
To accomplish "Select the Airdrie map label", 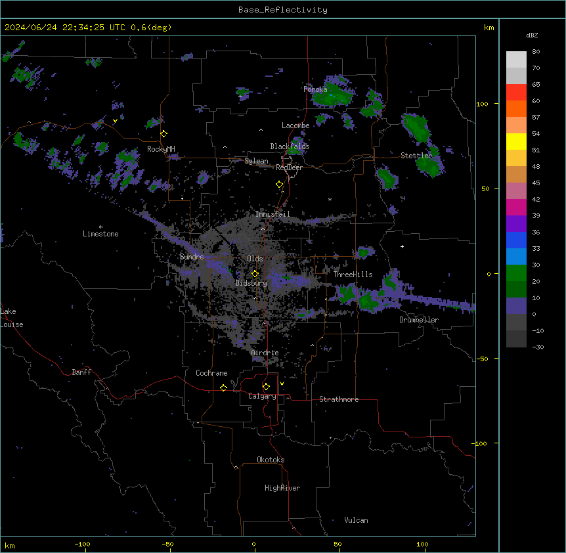I will (x=265, y=353).
